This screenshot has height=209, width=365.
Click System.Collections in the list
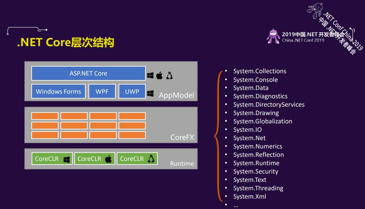(x=260, y=71)
